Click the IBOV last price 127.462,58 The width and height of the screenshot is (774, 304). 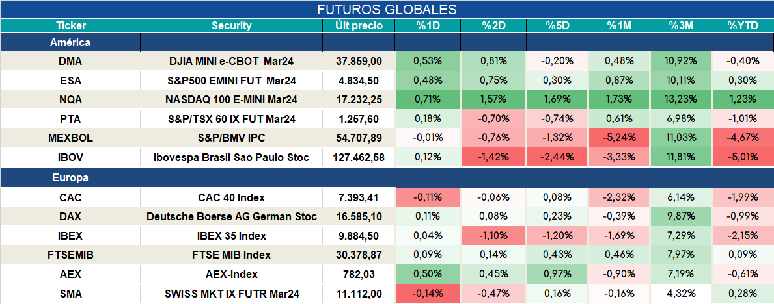[359, 157]
